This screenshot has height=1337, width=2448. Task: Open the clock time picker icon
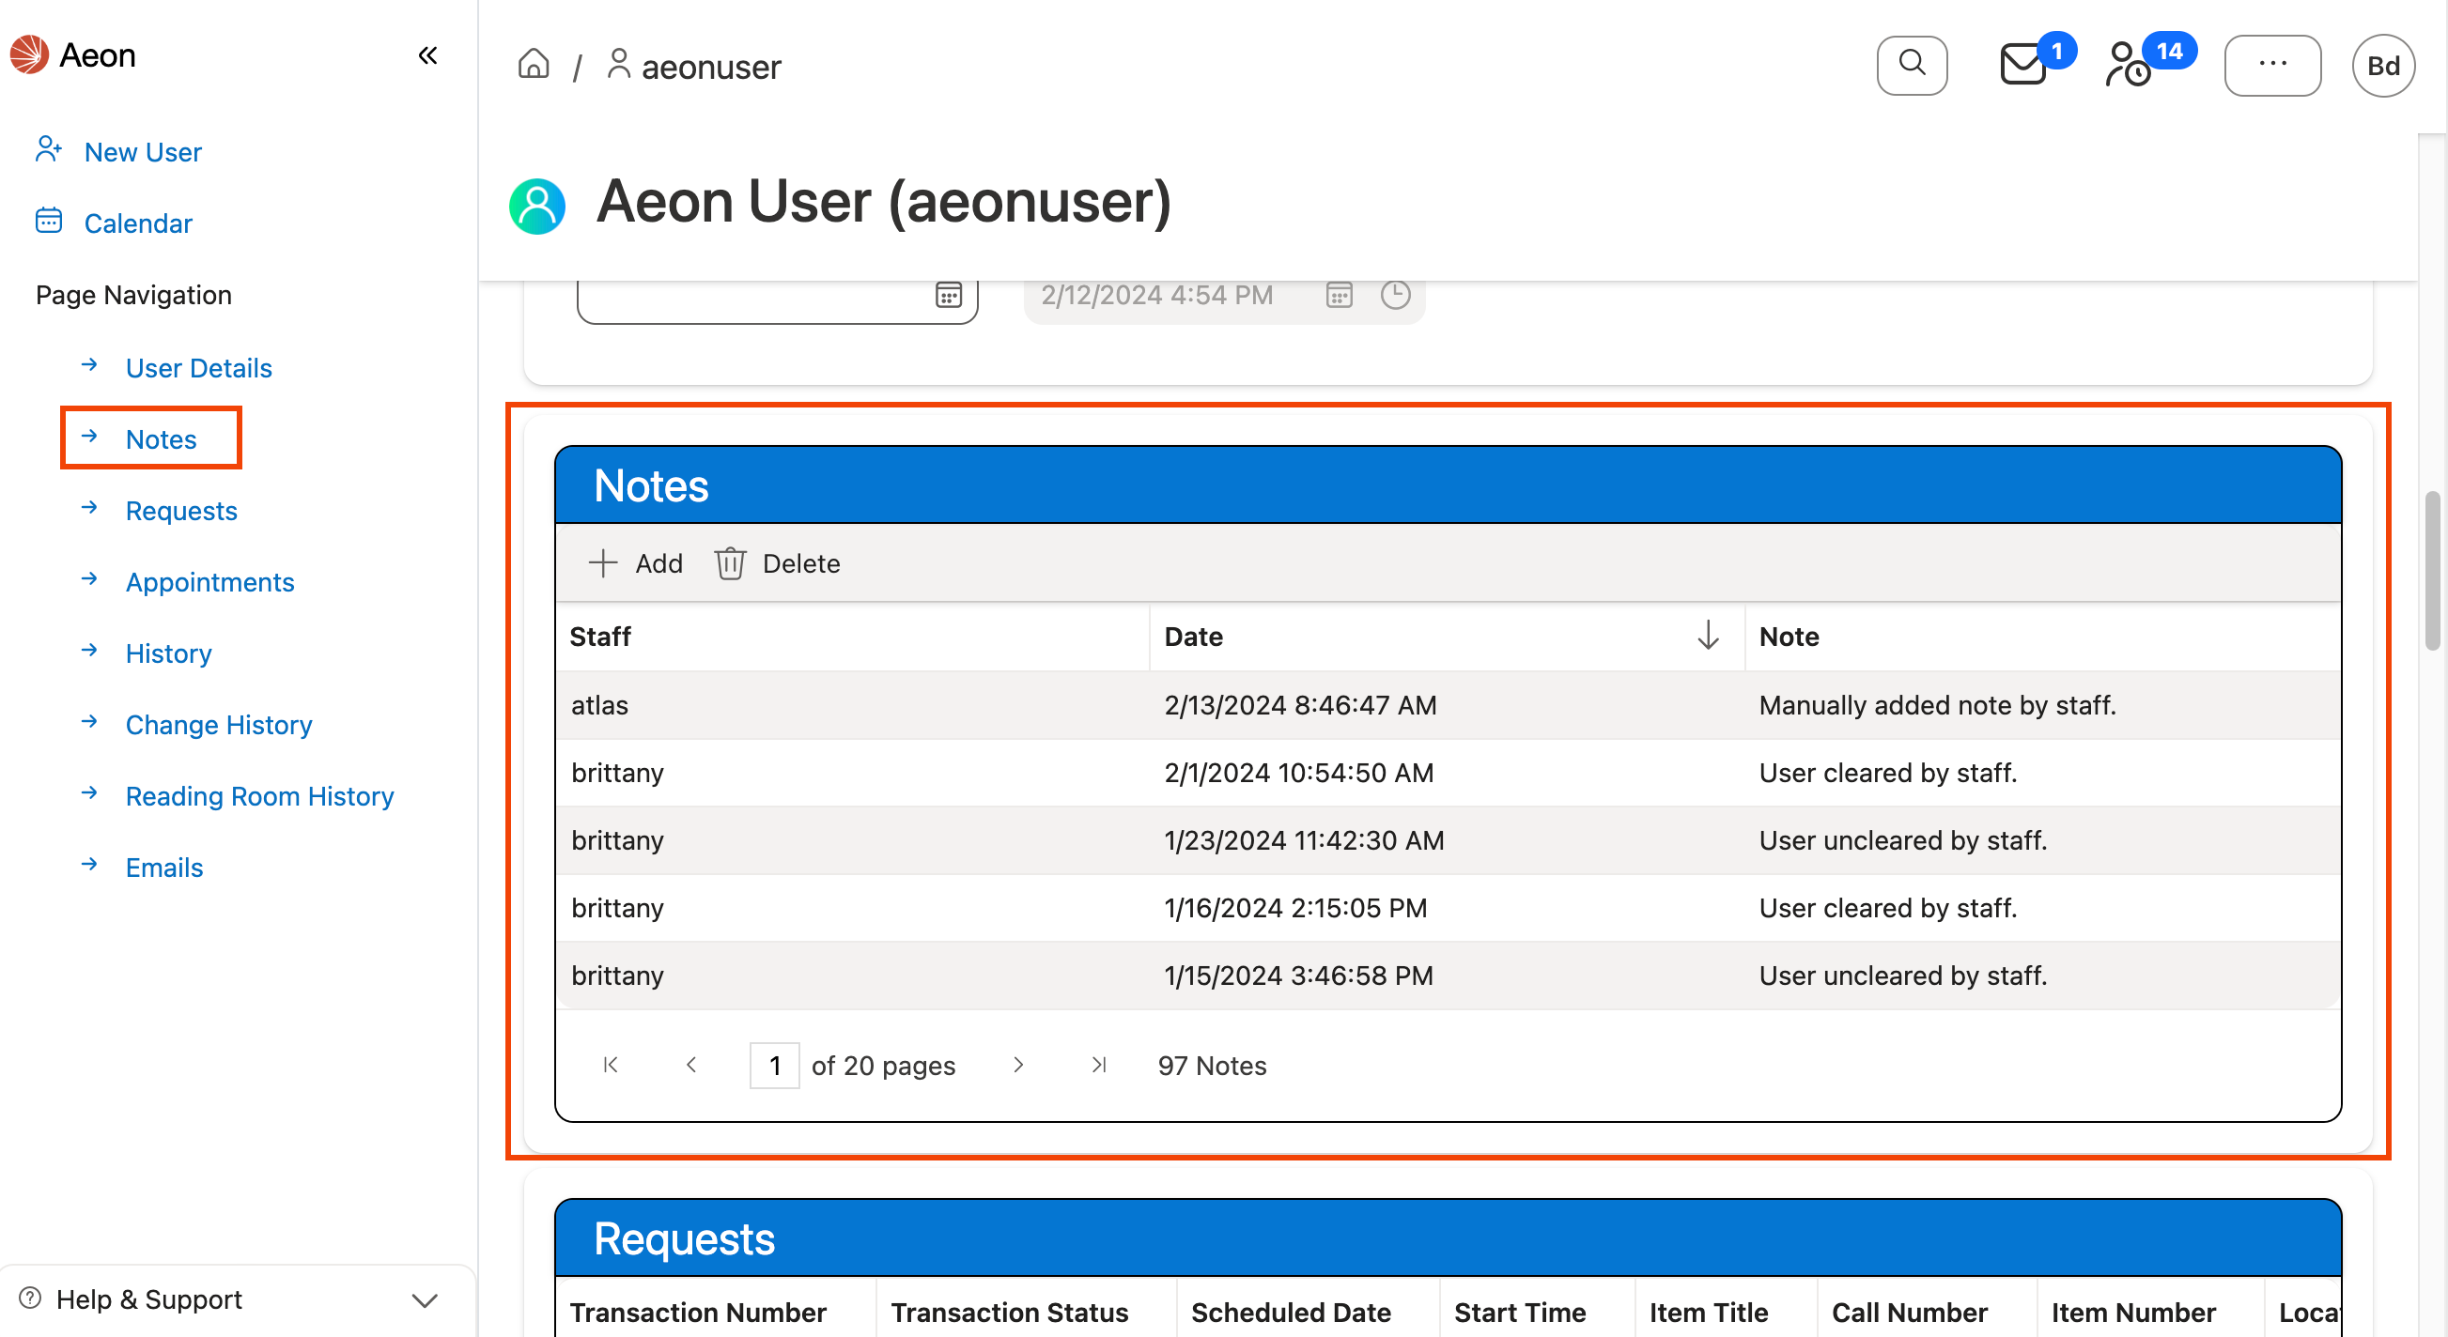point(1395,296)
